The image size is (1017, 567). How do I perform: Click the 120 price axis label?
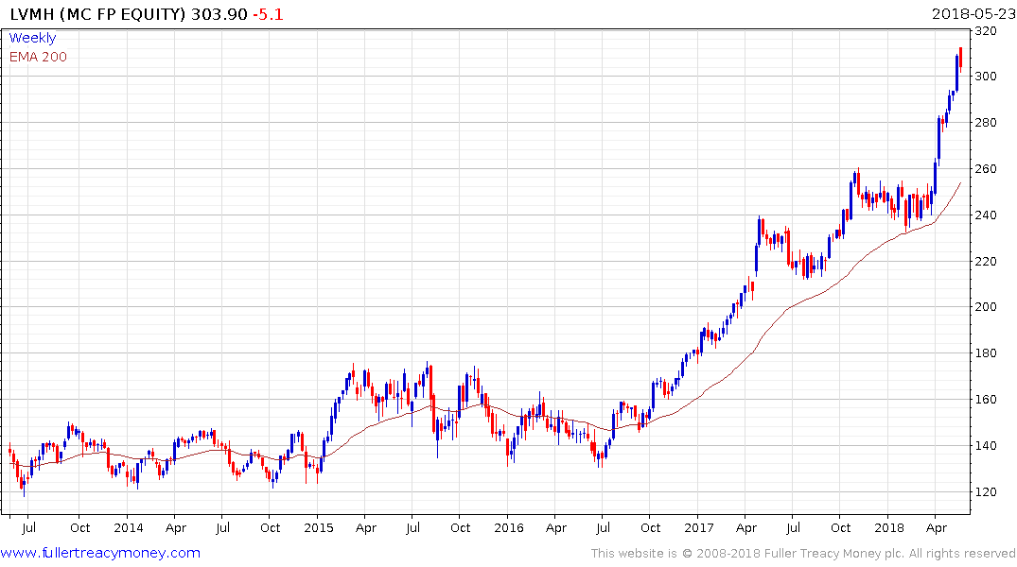pyautogui.click(x=986, y=491)
